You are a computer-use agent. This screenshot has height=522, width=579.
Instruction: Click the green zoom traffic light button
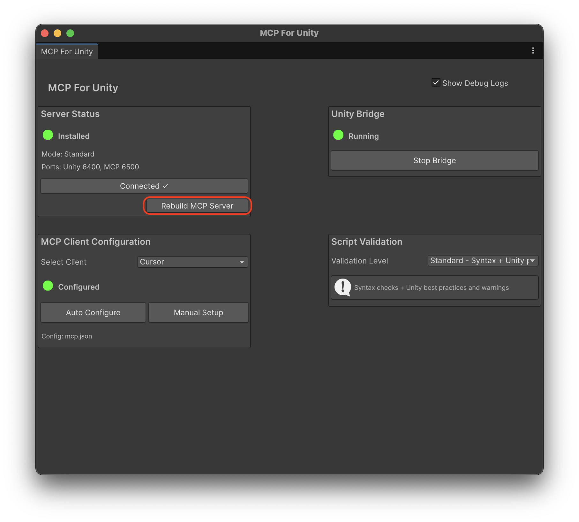click(x=70, y=33)
